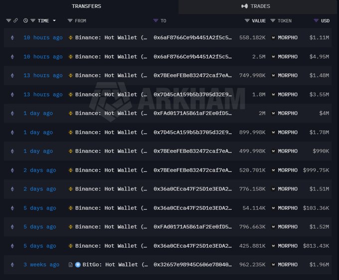
Task: Click the Ethereum icon on the 2M row
Action: click(x=12, y=113)
